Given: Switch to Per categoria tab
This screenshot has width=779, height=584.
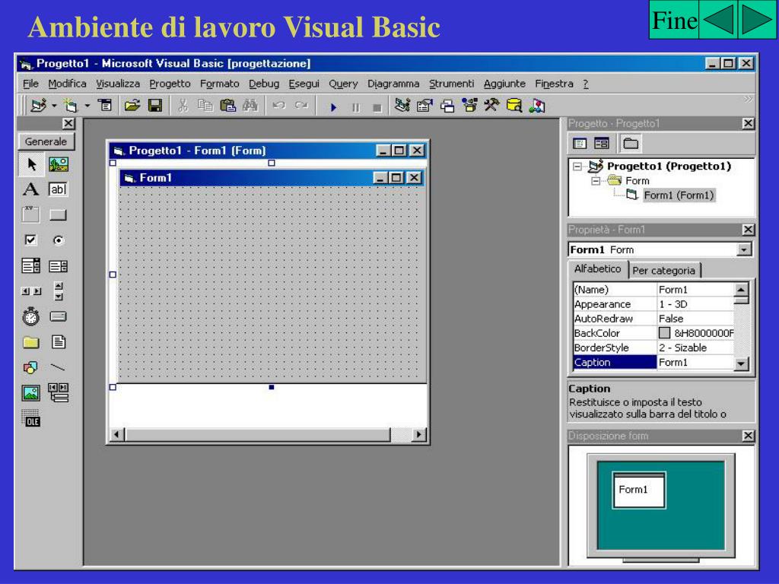Looking at the screenshot, I should click(x=663, y=271).
